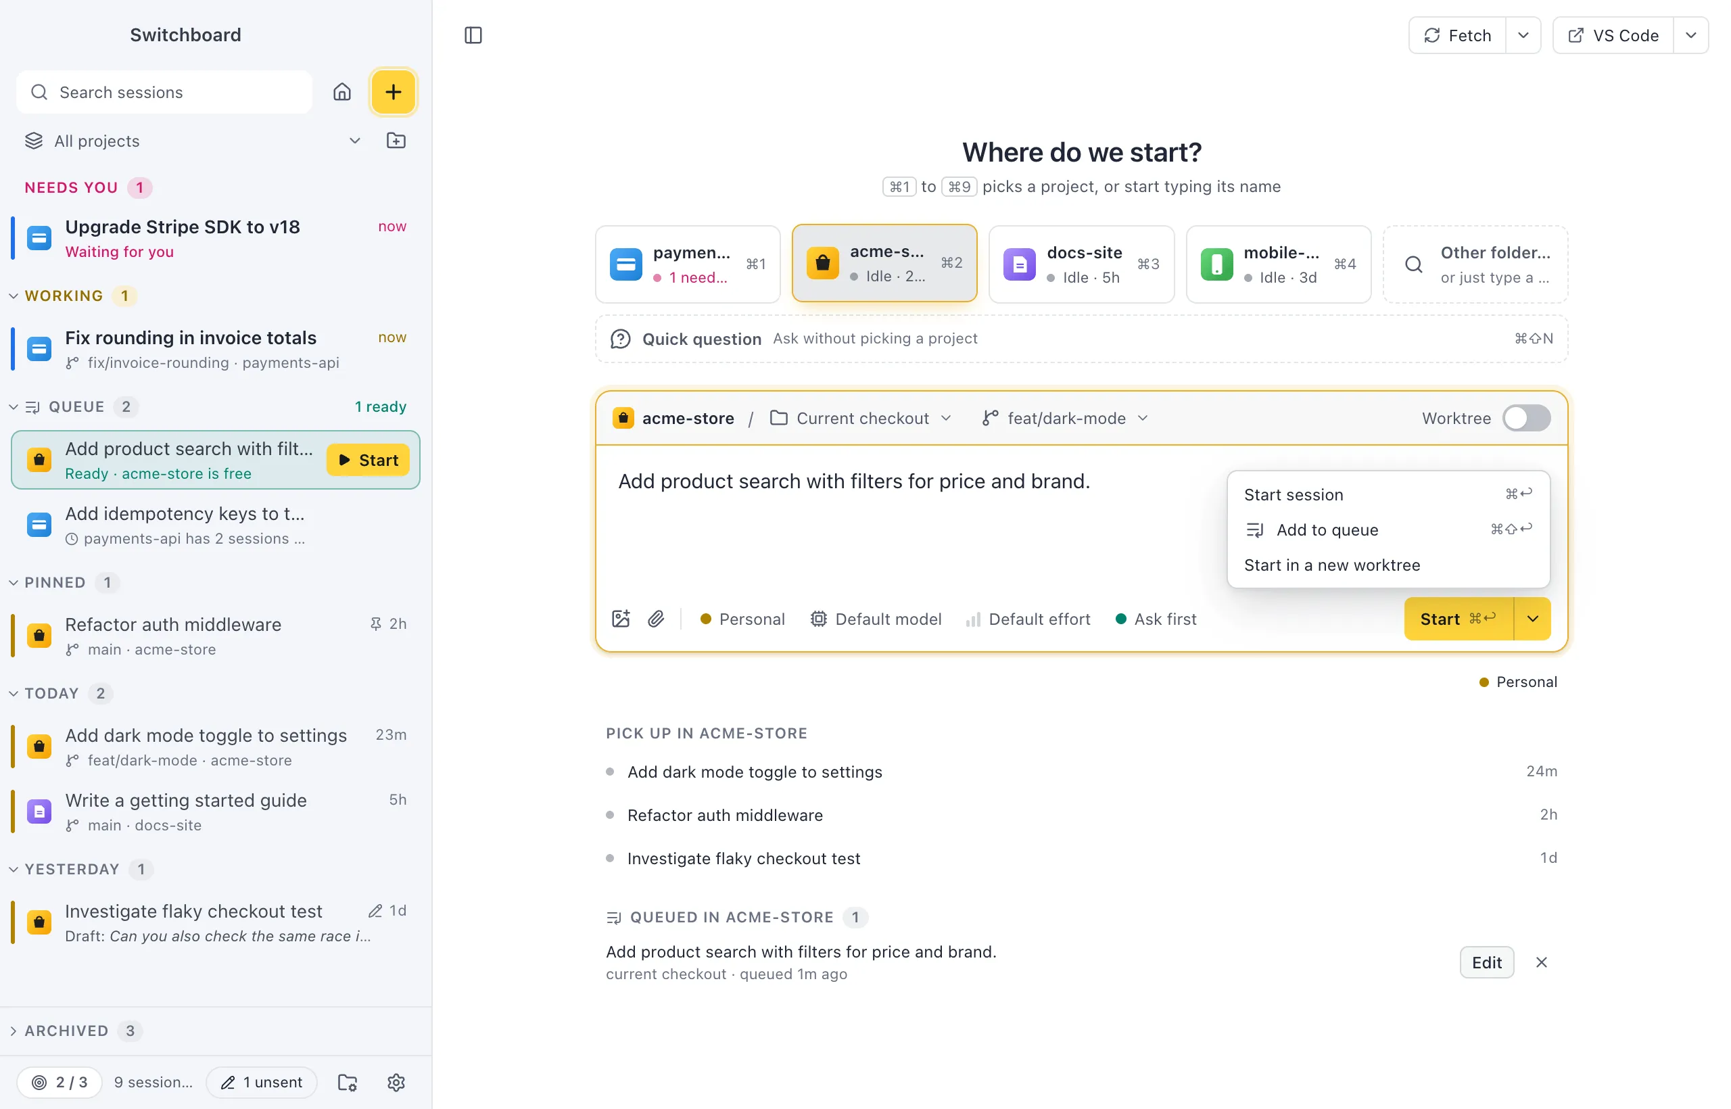Click draft pencil icon on Investigate flaky checkout
Image resolution: width=1731 pixels, height=1109 pixels.
[x=375, y=910]
